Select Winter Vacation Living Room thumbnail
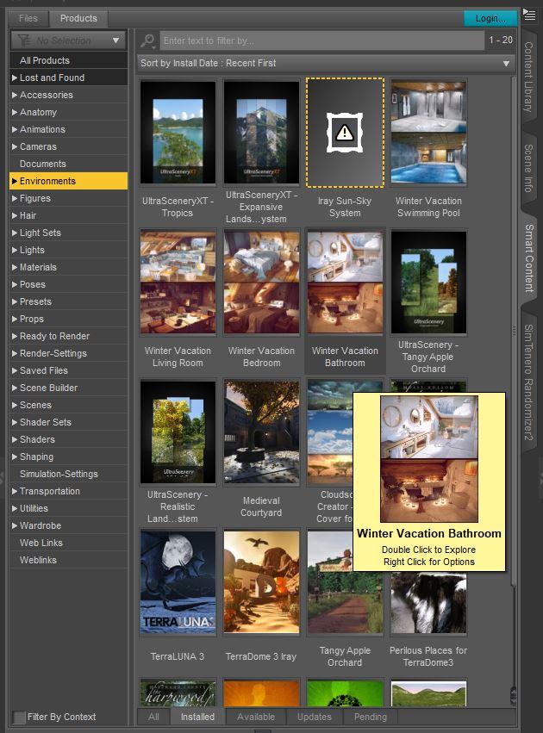 pos(178,283)
